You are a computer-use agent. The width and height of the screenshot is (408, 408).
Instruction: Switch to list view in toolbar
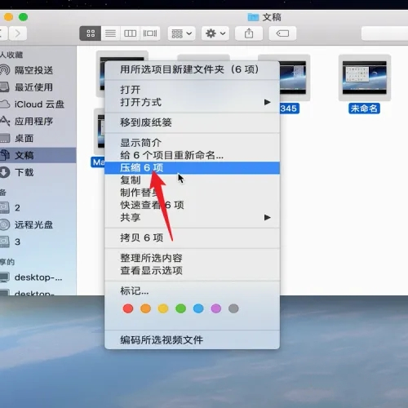click(x=110, y=33)
